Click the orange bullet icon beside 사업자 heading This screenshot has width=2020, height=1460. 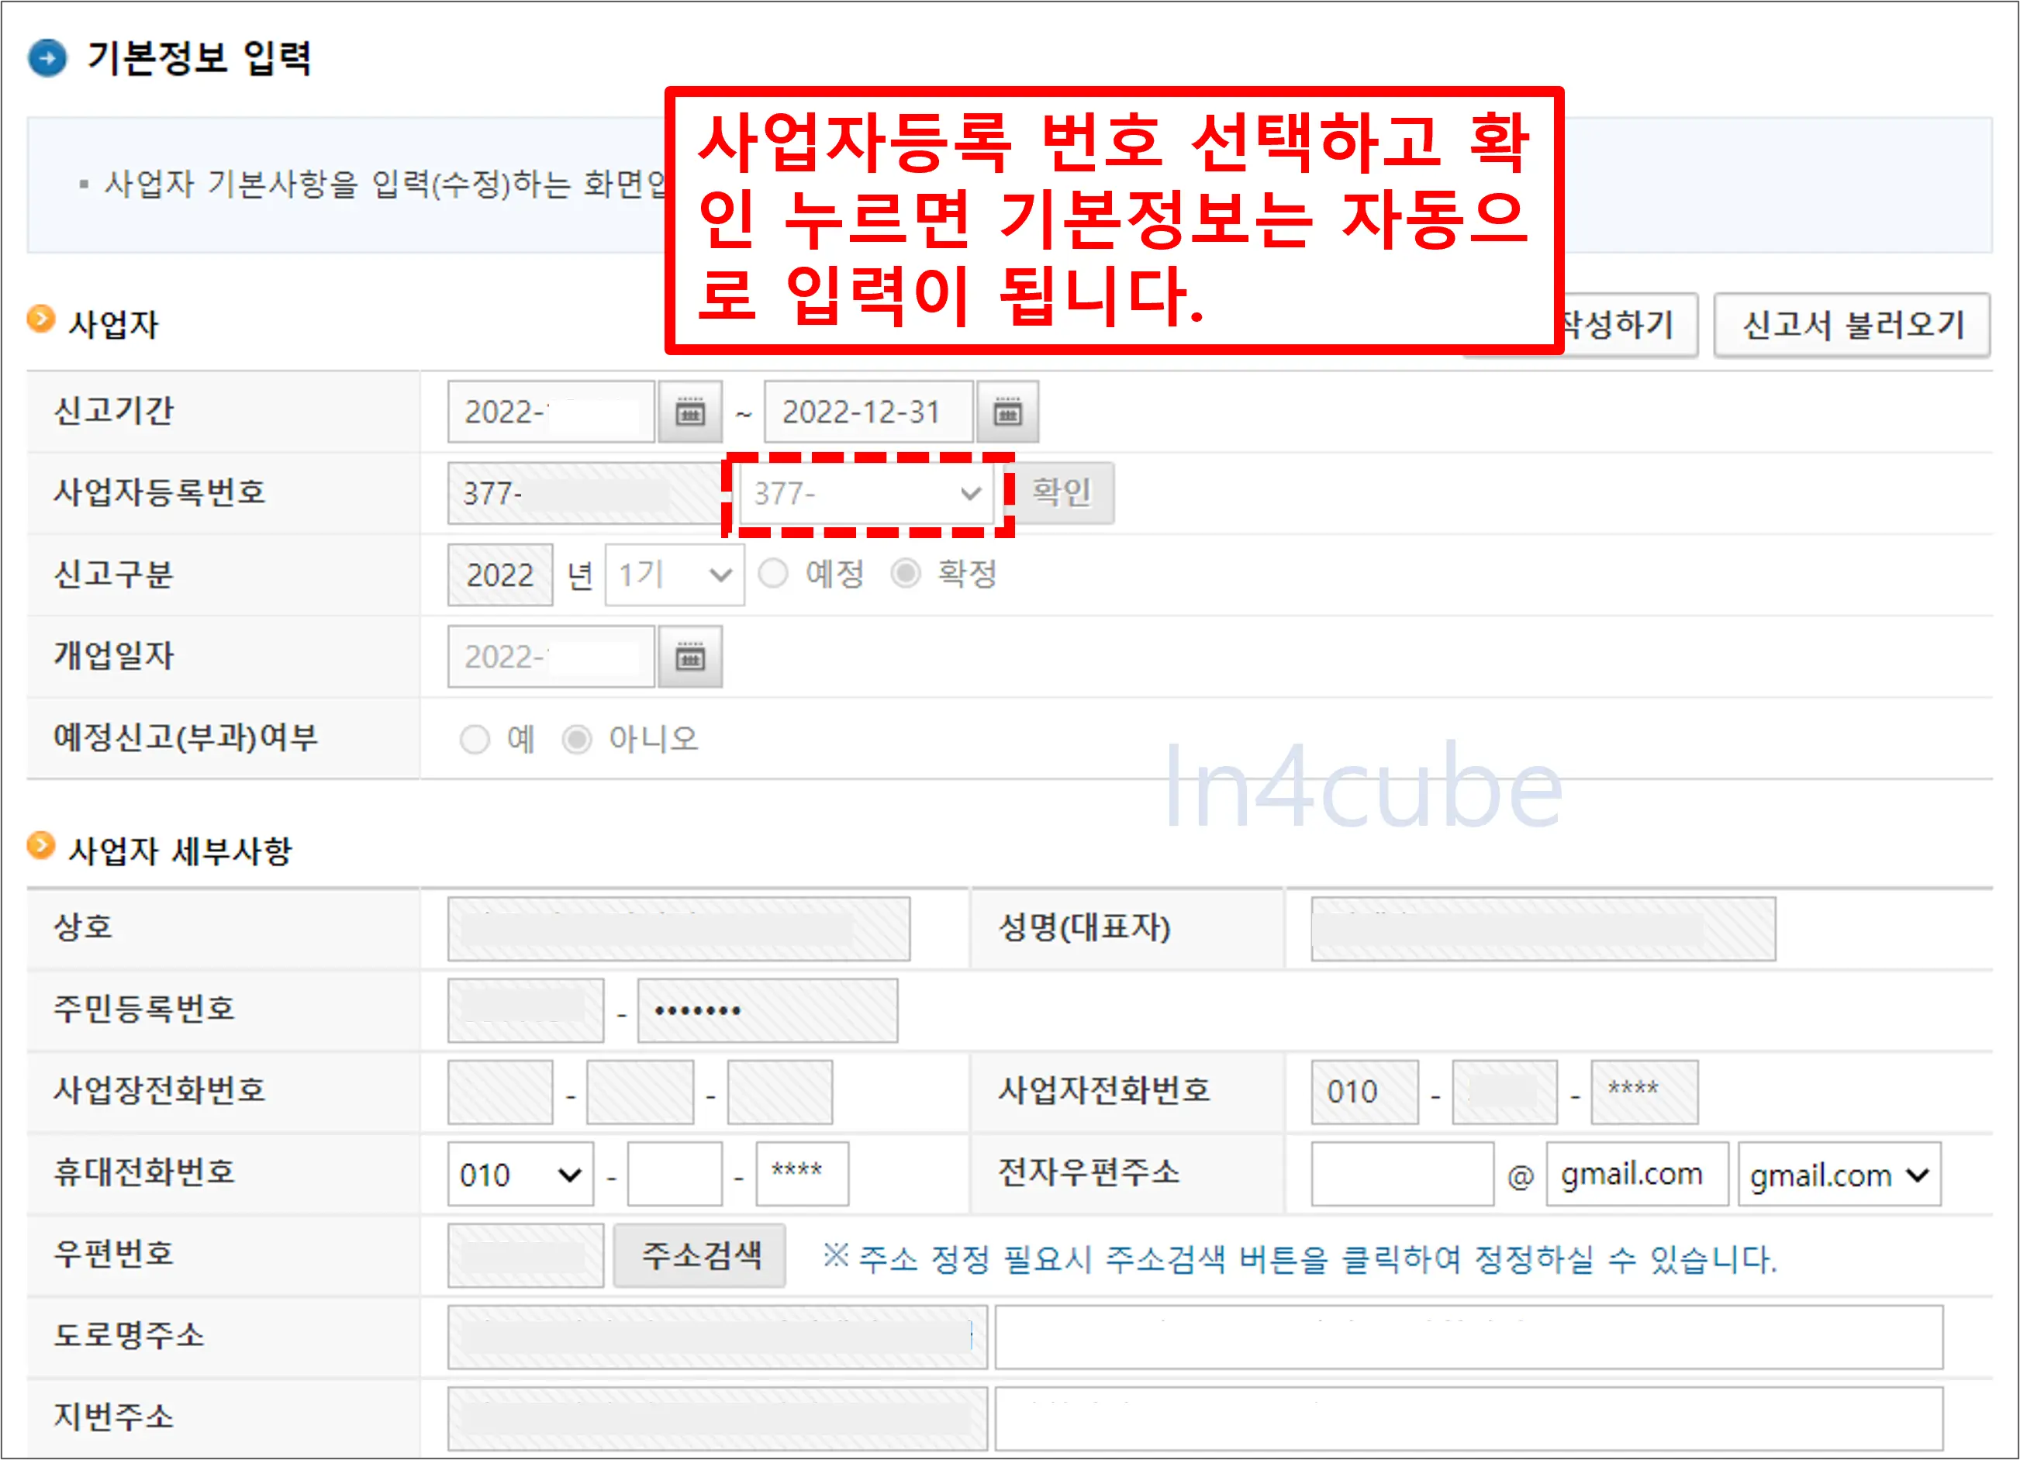tap(41, 318)
